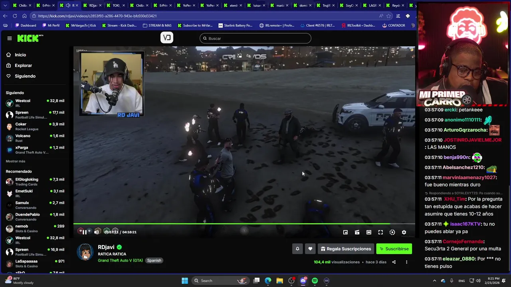
Task: Enter fullscreen video mode
Action: pos(380,232)
